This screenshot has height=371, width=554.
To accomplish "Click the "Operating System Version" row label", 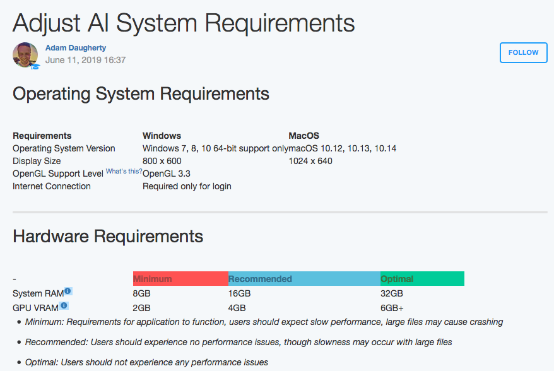I will pyautogui.click(x=64, y=148).
